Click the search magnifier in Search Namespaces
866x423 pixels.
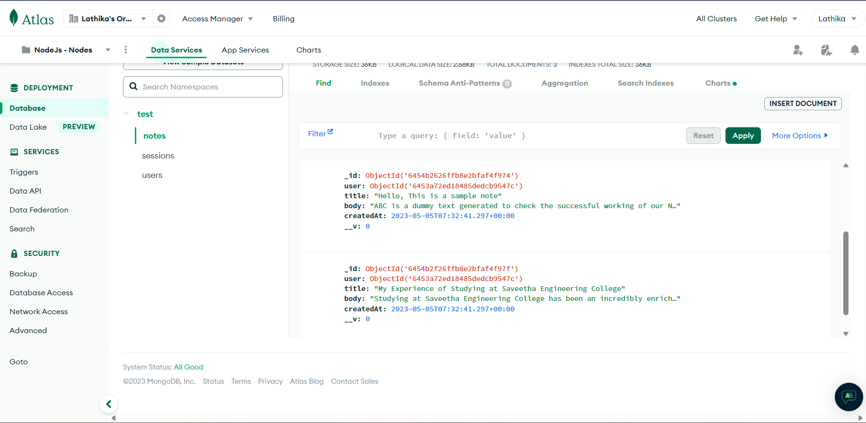tap(133, 87)
